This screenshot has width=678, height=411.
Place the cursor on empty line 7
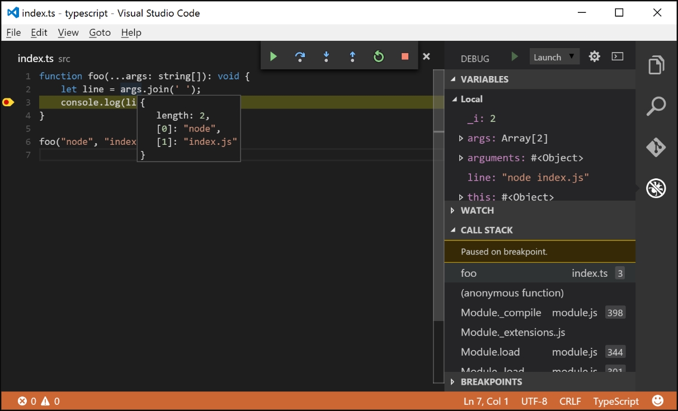[x=235, y=155]
